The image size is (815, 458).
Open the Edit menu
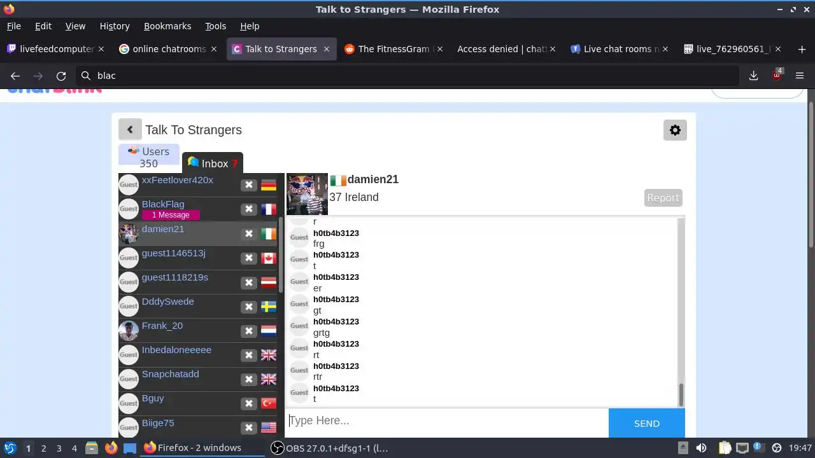[43, 26]
